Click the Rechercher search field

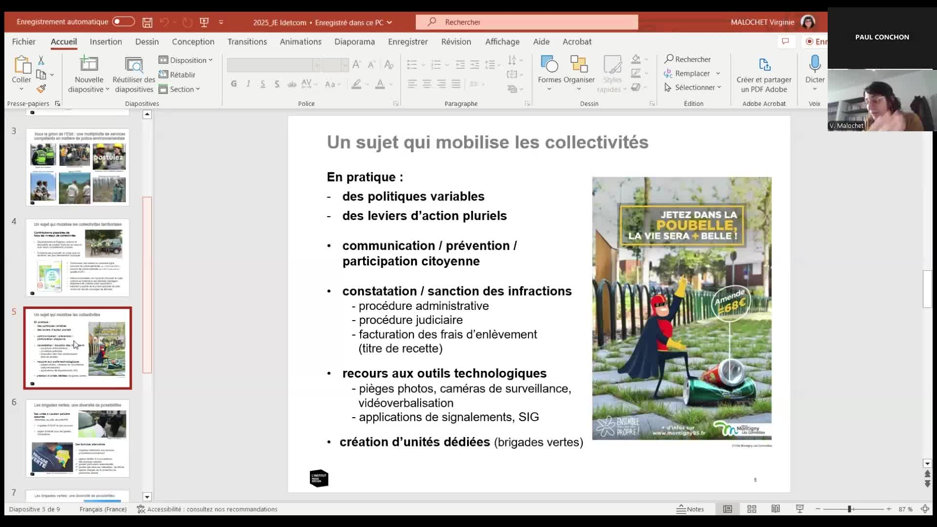pyautogui.click(x=527, y=22)
